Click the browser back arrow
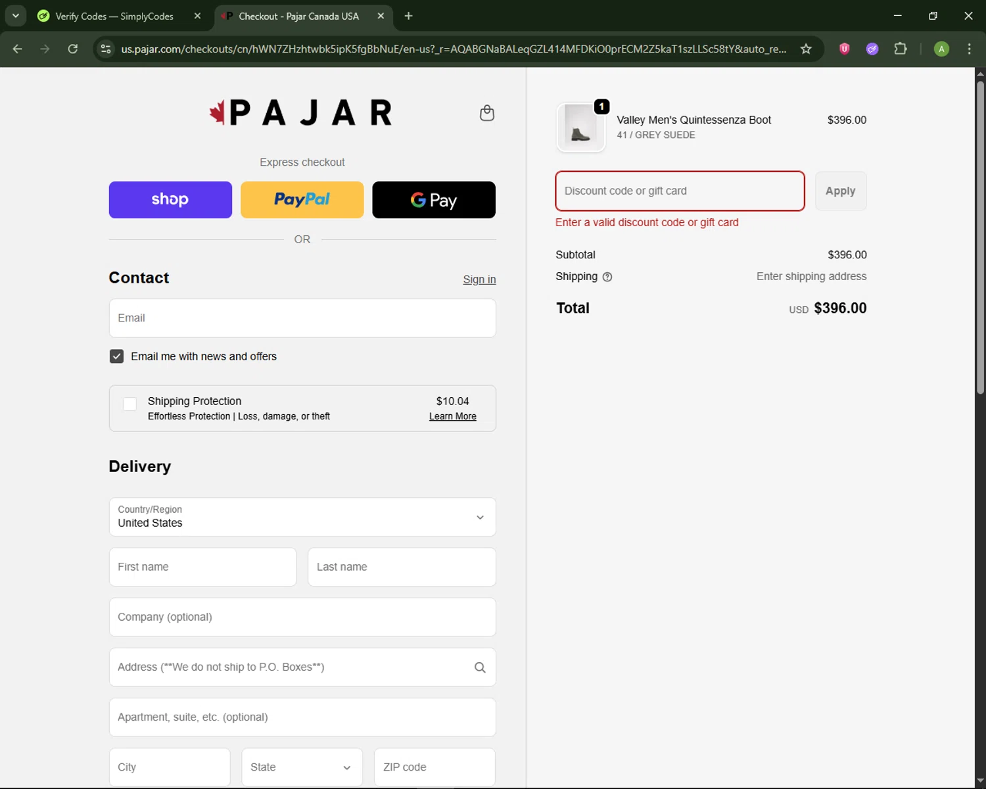Viewport: 986px width, 789px height. tap(18, 49)
